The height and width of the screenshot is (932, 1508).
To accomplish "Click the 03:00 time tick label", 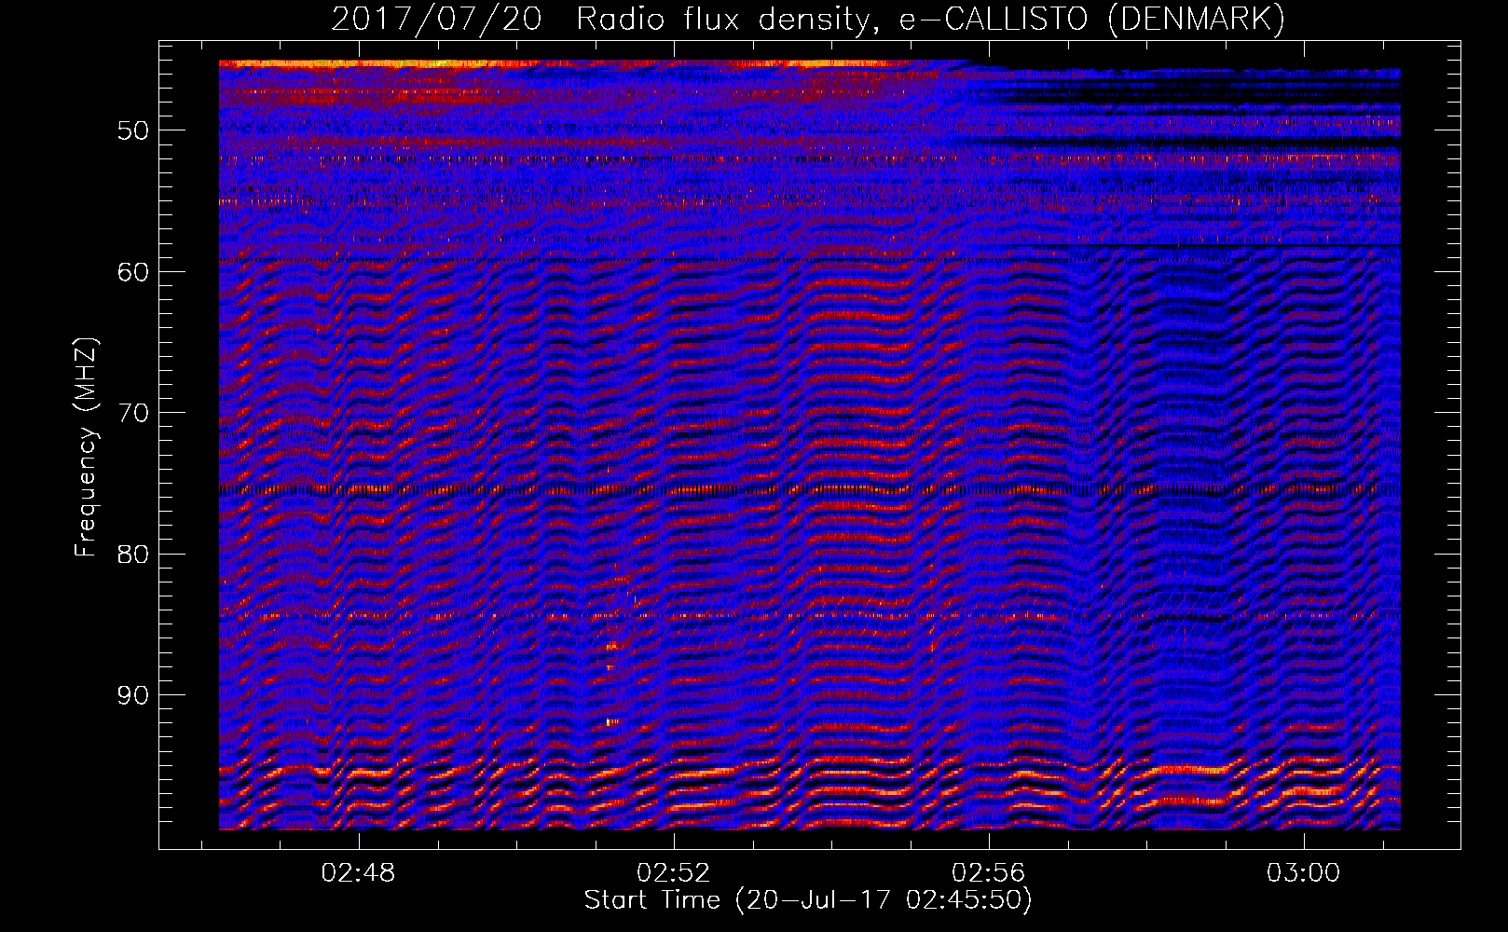I will point(1303,873).
